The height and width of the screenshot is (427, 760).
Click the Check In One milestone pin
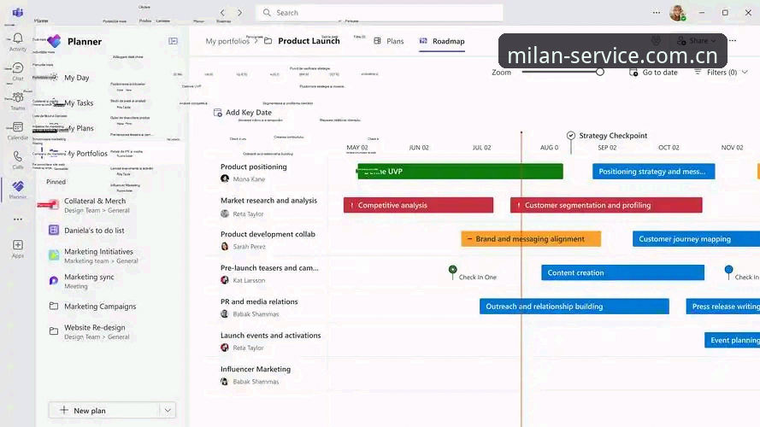click(453, 270)
